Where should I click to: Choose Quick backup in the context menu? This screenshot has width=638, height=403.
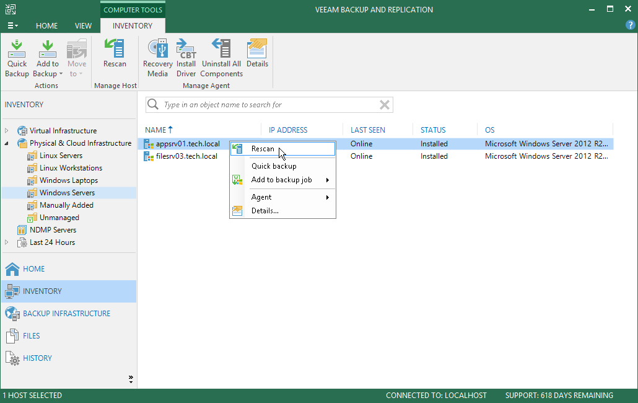(283, 166)
